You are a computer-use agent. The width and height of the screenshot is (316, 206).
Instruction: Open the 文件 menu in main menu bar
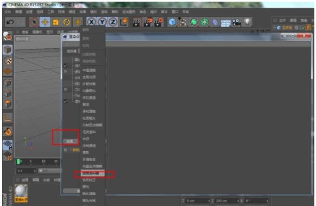pos(8,12)
